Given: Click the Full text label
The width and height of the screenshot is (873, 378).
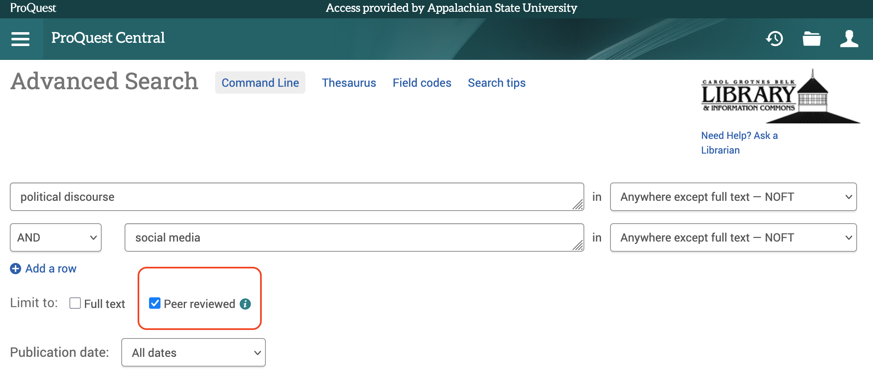Looking at the screenshot, I should point(105,304).
